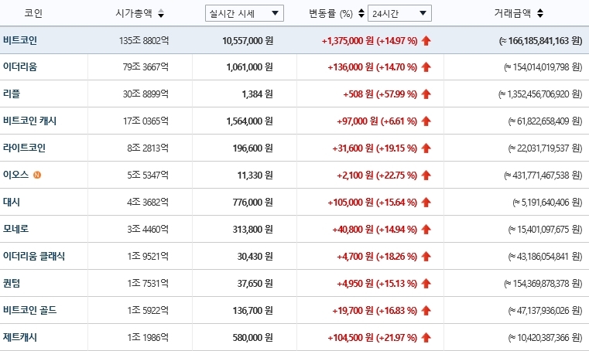The height and width of the screenshot is (351, 589).
Task: Click the red up arrow in the 비트코인 캐시 row
Action: click(x=426, y=121)
